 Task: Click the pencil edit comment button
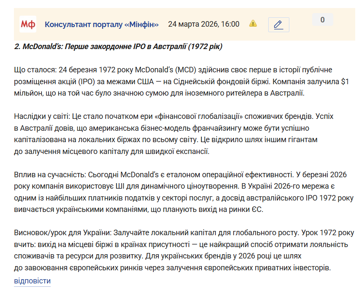coord(278,25)
